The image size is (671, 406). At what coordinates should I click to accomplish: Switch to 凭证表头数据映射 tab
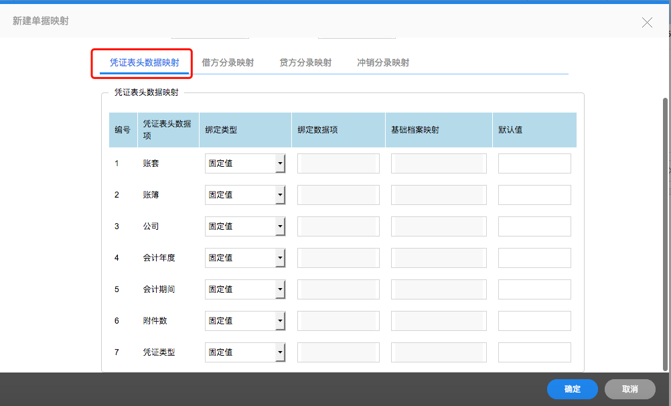pyautogui.click(x=144, y=63)
